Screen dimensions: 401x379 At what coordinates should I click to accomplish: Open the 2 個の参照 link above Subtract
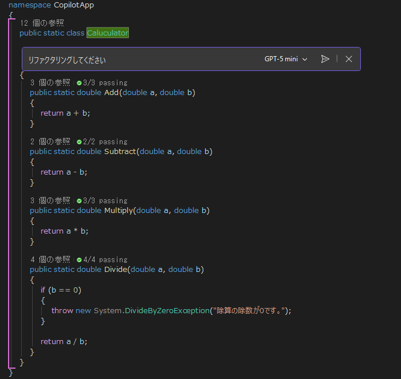coord(50,141)
